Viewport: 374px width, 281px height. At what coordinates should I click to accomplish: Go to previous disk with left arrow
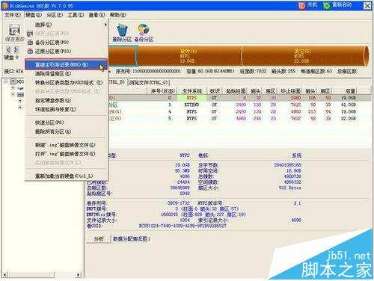[8, 49]
